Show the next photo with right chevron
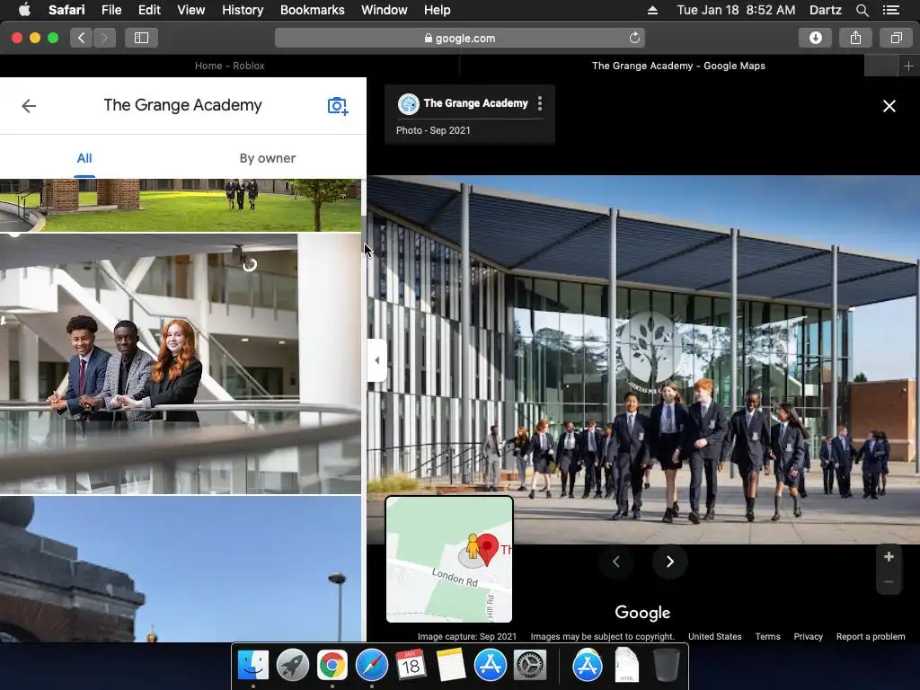The height and width of the screenshot is (690, 920). point(669,562)
